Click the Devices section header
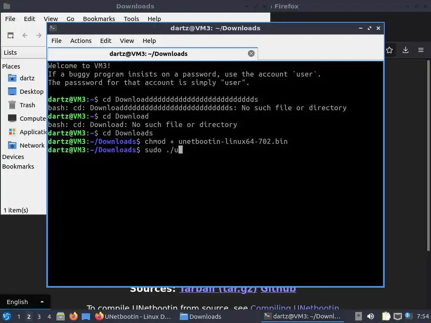The height and width of the screenshot is (323, 431). point(13,157)
